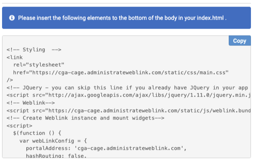Click the '$(function () {' line
The image size is (253, 160).
[x=37, y=133]
